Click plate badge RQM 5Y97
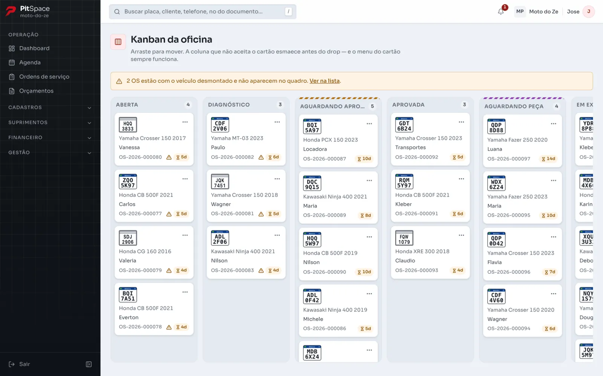This screenshot has width=603, height=376. [404, 182]
